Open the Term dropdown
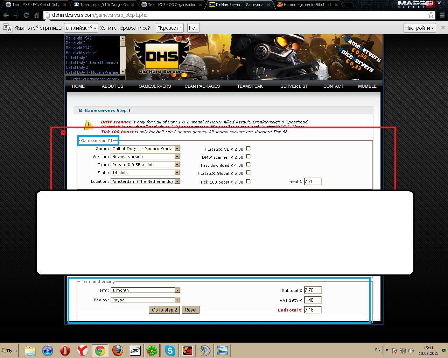 (145, 290)
